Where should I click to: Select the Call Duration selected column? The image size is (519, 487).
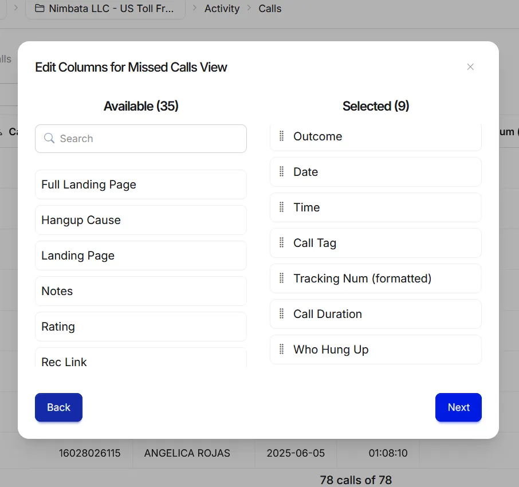click(376, 314)
